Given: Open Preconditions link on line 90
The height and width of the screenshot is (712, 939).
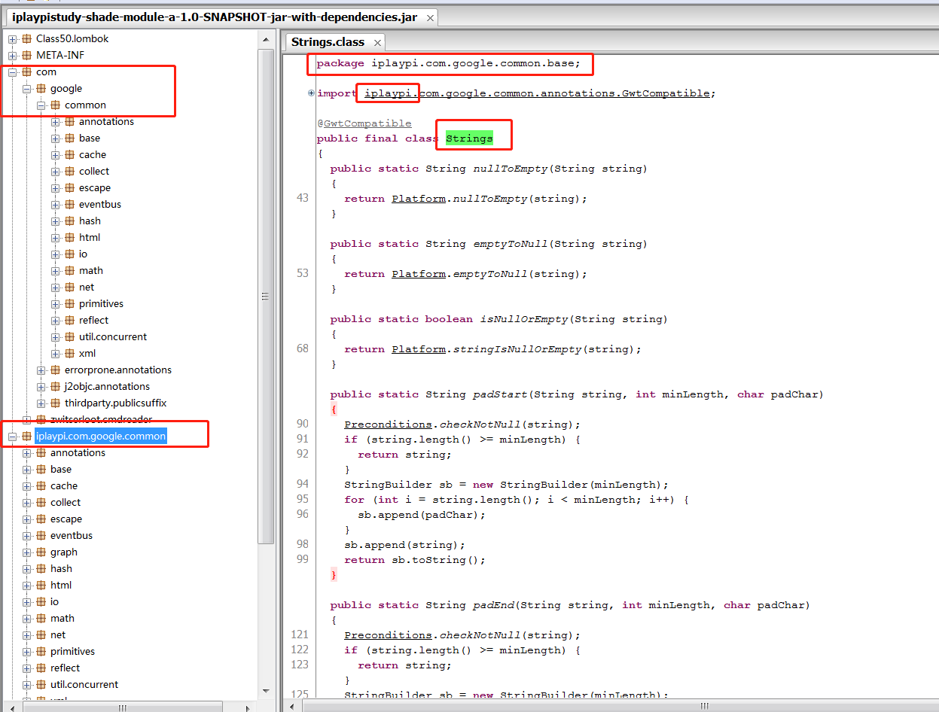Looking at the screenshot, I should (389, 424).
